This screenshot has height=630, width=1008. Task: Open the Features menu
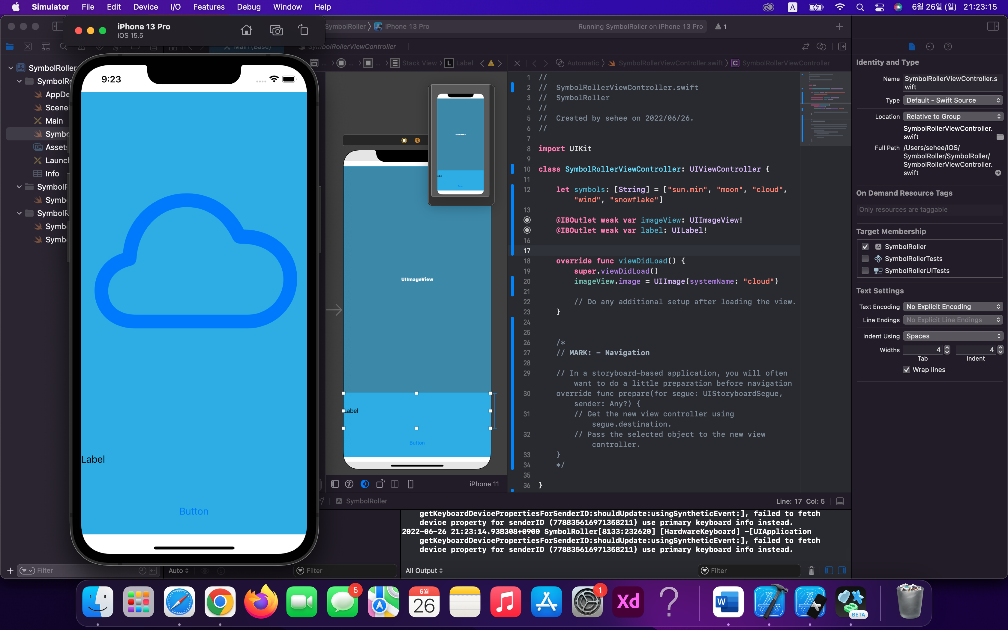coord(209,7)
